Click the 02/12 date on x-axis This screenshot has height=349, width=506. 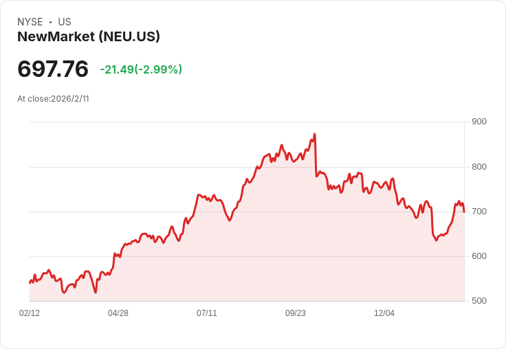(30, 313)
